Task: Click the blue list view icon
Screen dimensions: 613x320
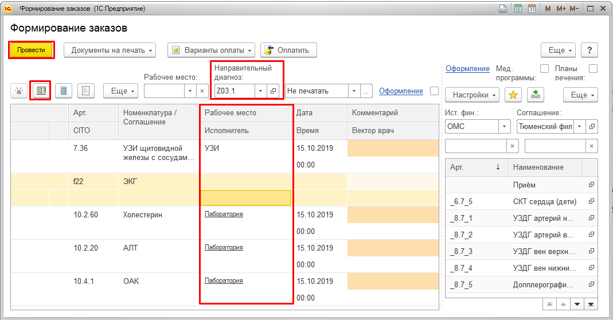Action: coord(64,91)
